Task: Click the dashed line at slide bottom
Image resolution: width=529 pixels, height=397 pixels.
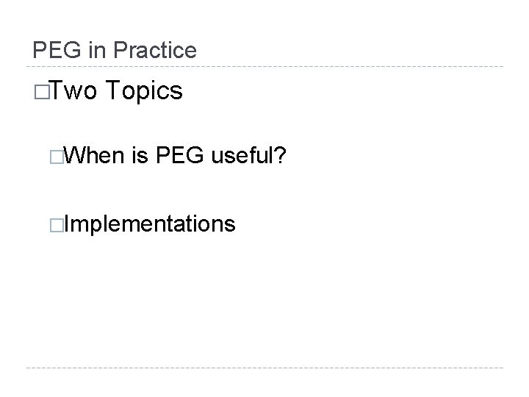Action: coord(264,368)
